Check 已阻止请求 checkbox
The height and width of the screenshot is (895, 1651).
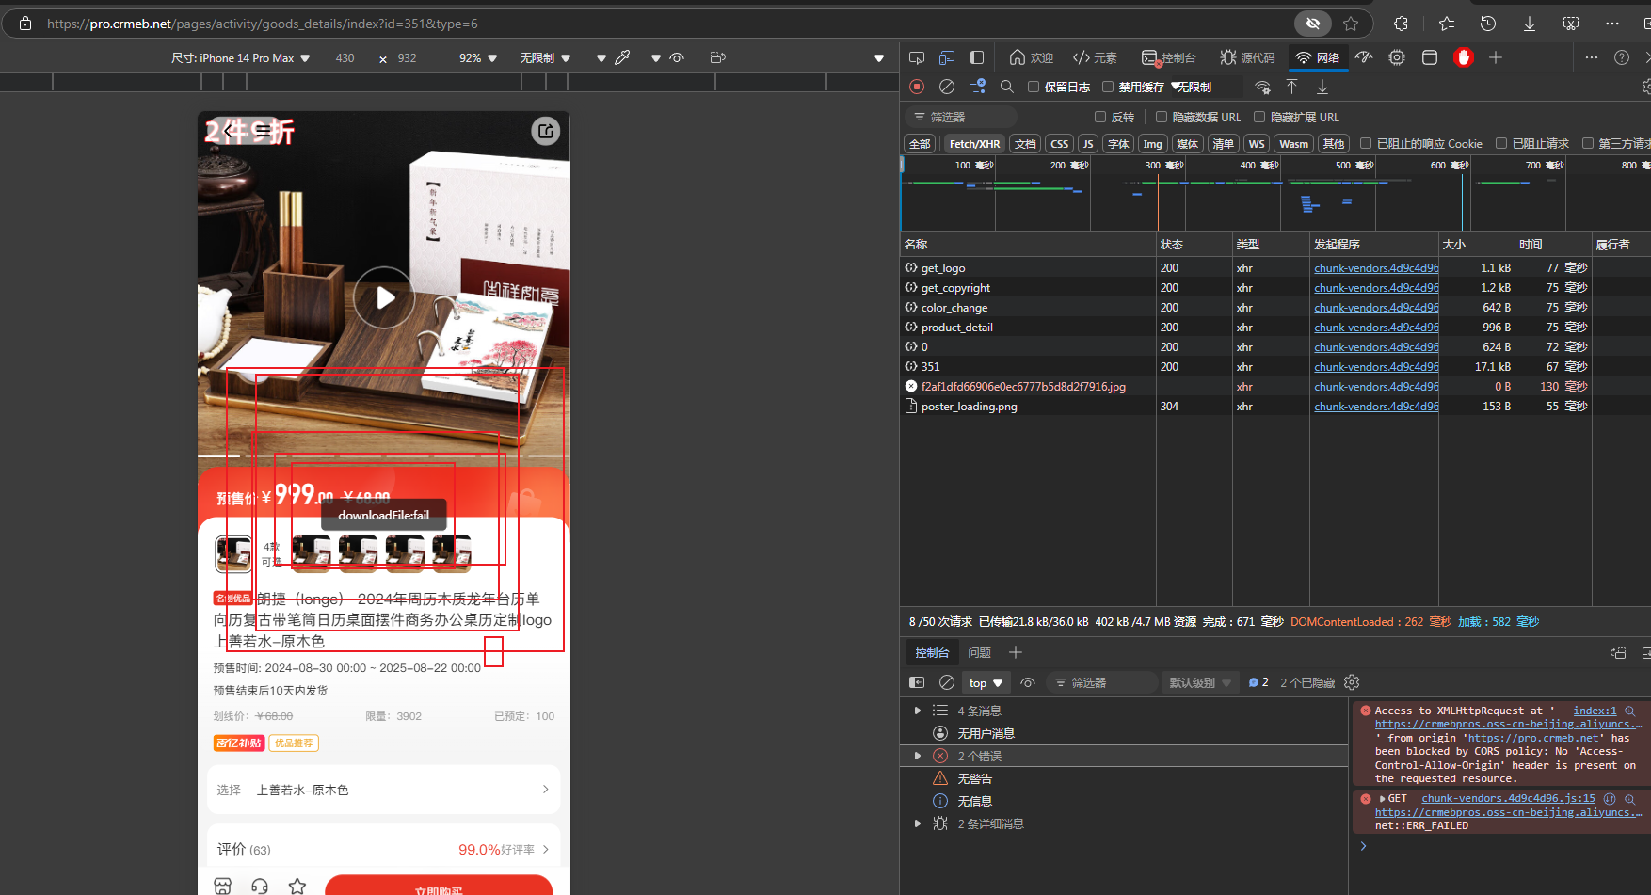coord(1501,143)
